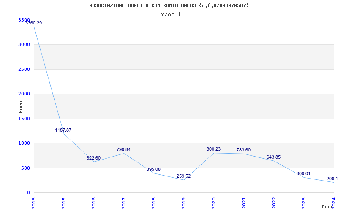
Task: Click the 2013 year label
Action: coord(34,203)
